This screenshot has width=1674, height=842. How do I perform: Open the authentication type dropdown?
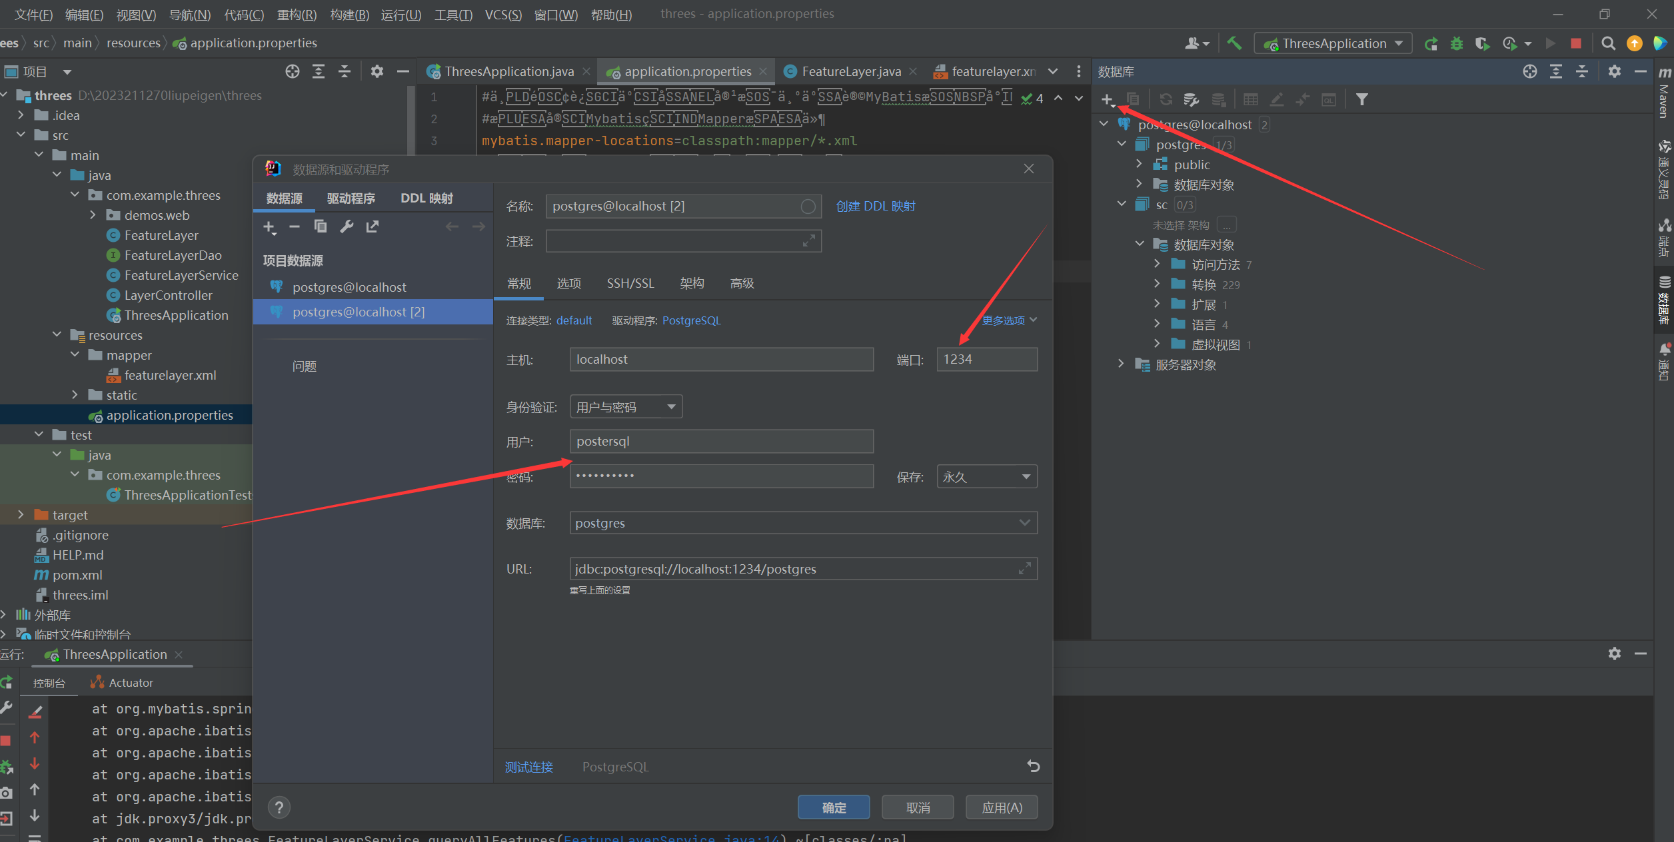pyautogui.click(x=626, y=407)
